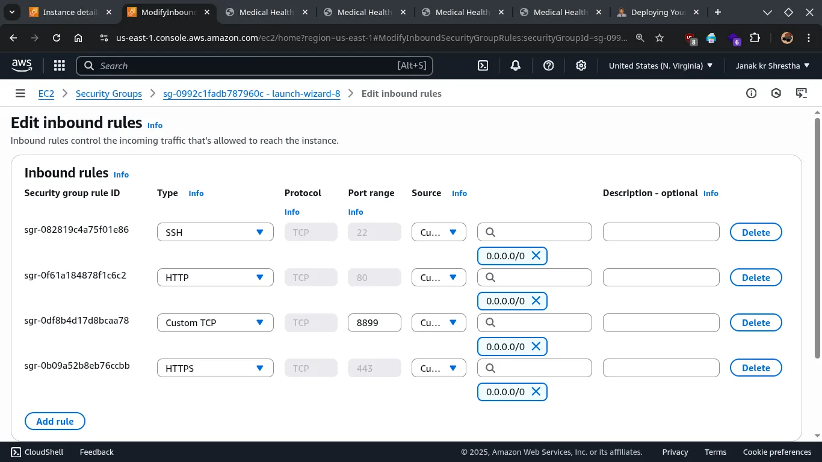
Task: Go to AWS console home logo
Action: click(22, 66)
